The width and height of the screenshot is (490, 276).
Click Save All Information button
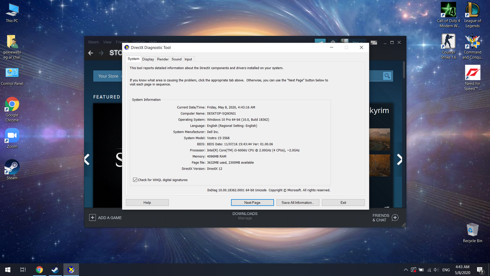coord(298,203)
